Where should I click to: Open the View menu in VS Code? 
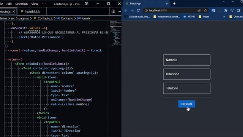(x=35, y=4)
